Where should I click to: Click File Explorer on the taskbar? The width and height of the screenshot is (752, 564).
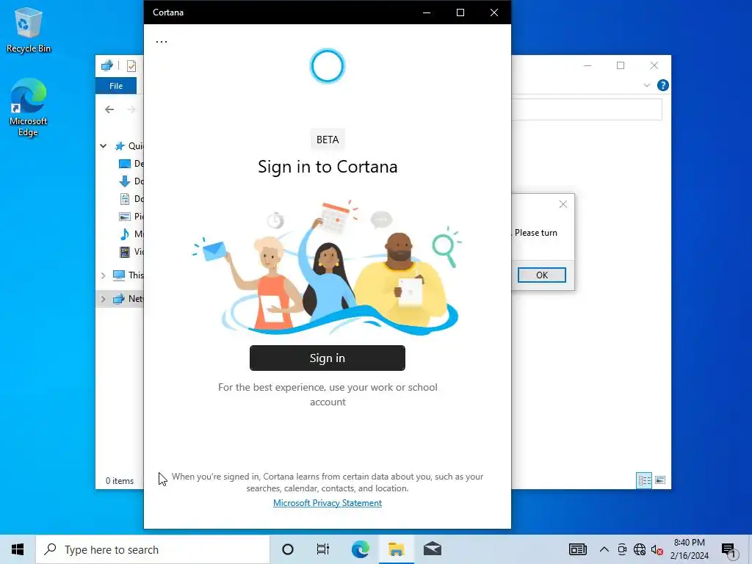(396, 549)
